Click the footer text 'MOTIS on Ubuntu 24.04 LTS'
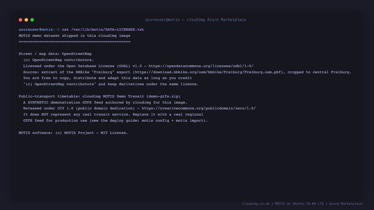 299,204
